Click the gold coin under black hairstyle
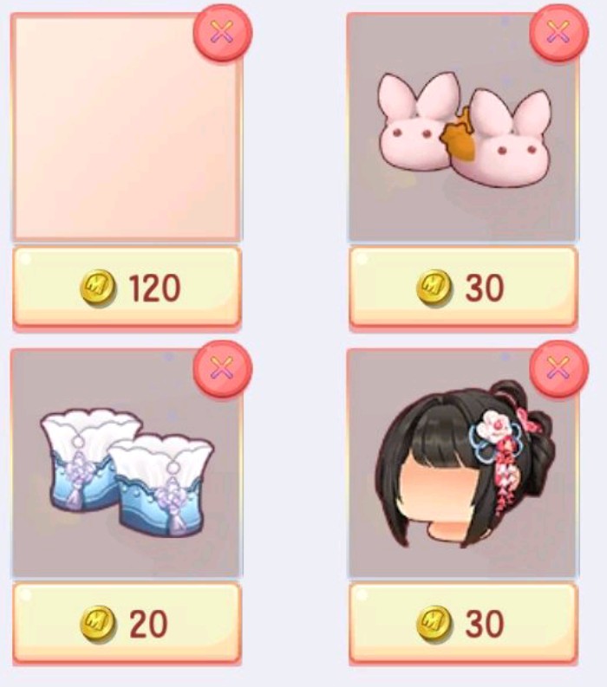The height and width of the screenshot is (687, 607). pyautogui.click(x=434, y=624)
